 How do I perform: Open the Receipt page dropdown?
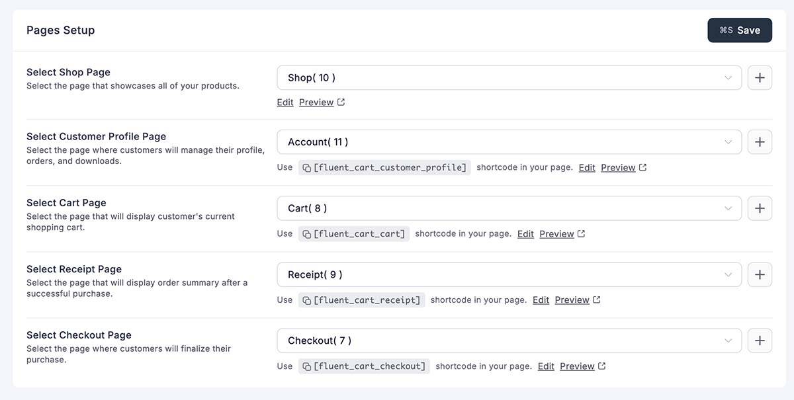pos(509,274)
